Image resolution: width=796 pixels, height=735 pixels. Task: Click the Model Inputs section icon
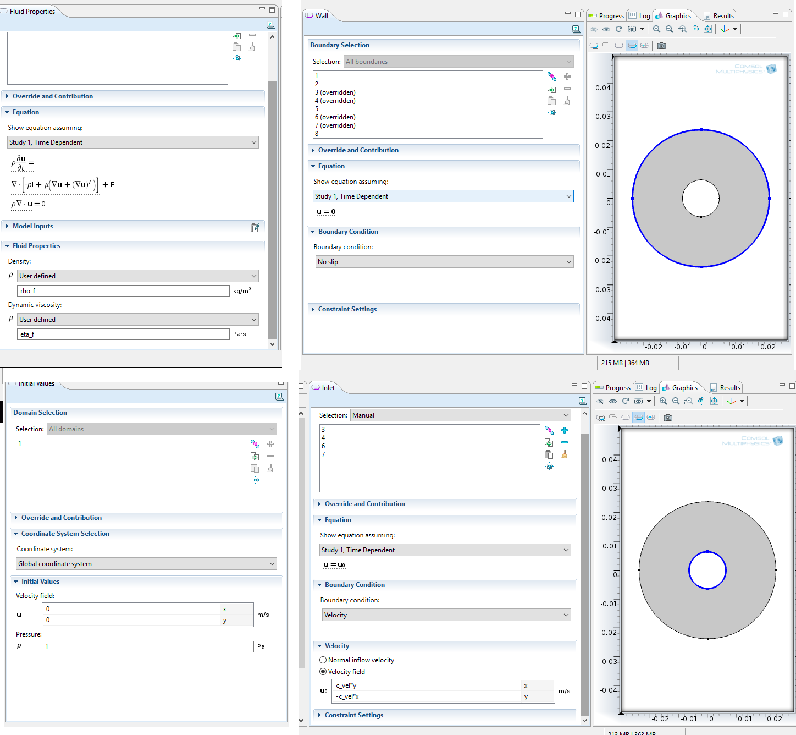click(255, 228)
